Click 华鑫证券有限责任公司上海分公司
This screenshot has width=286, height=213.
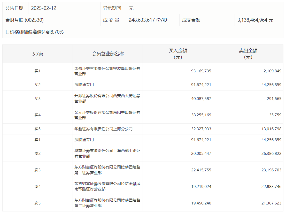click(103, 129)
